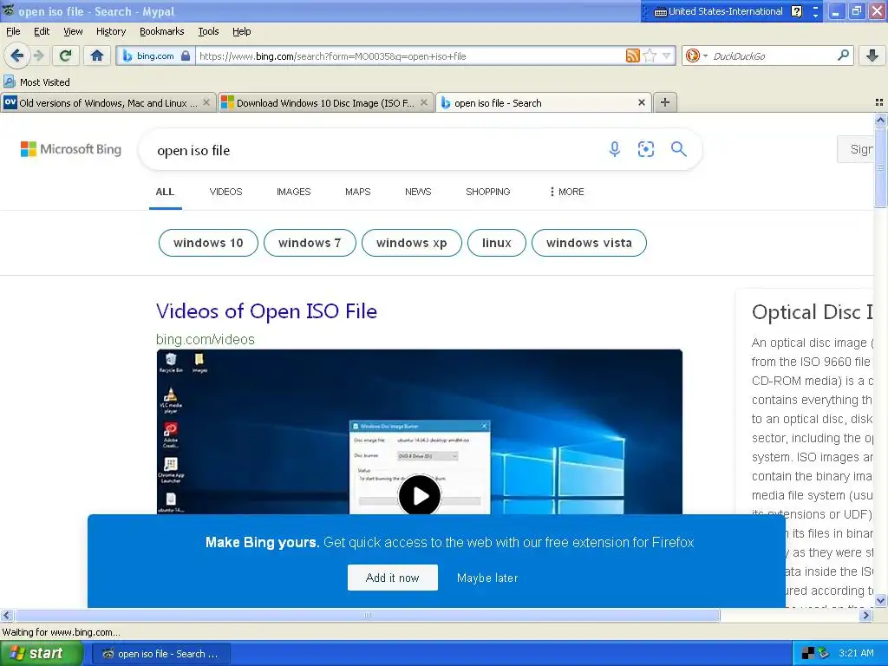The image size is (888, 666).
Task: Dismiss banner with Maybe later
Action: [x=487, y=578]
